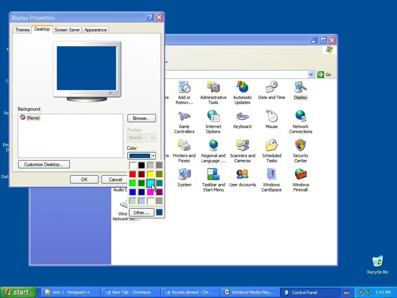Viewport: 397px width, 298px height.
Task: Open Security Center icon
Action: point(300,151)
